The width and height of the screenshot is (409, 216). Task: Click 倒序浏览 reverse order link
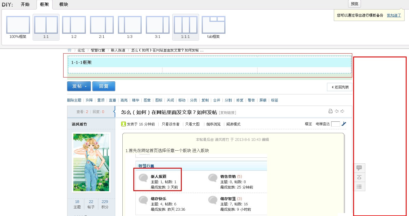(214, 124)
